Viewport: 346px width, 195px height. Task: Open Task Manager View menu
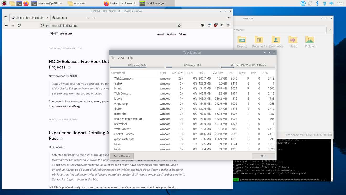pos(121,58)
